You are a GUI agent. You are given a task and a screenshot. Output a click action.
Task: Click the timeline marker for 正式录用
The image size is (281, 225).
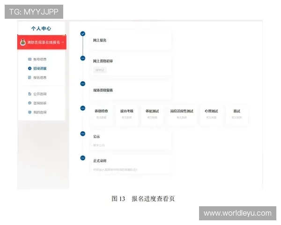83,158
